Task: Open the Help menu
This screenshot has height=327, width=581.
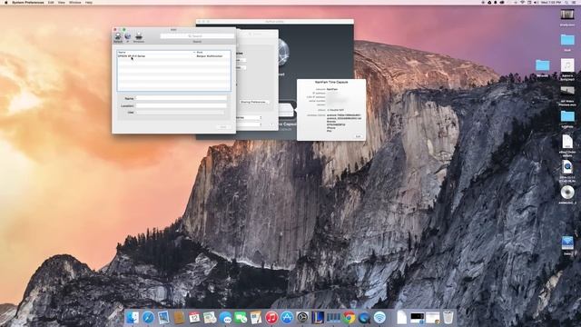Action: 89,2
